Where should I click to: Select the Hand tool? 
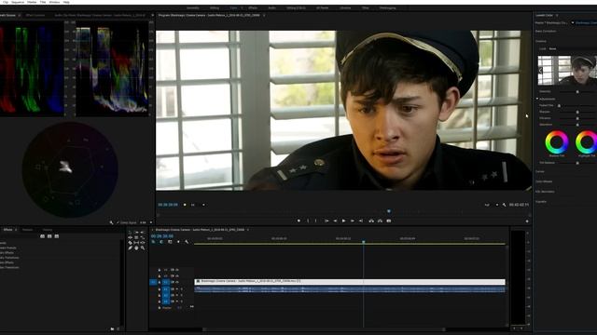click(136, 248)
